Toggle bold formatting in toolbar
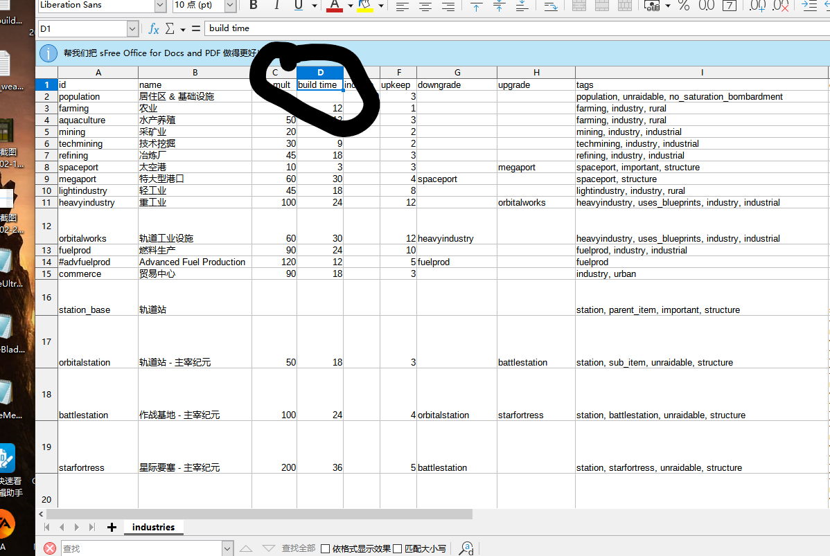This screenshot has width=830, height=556. (254, 6)
